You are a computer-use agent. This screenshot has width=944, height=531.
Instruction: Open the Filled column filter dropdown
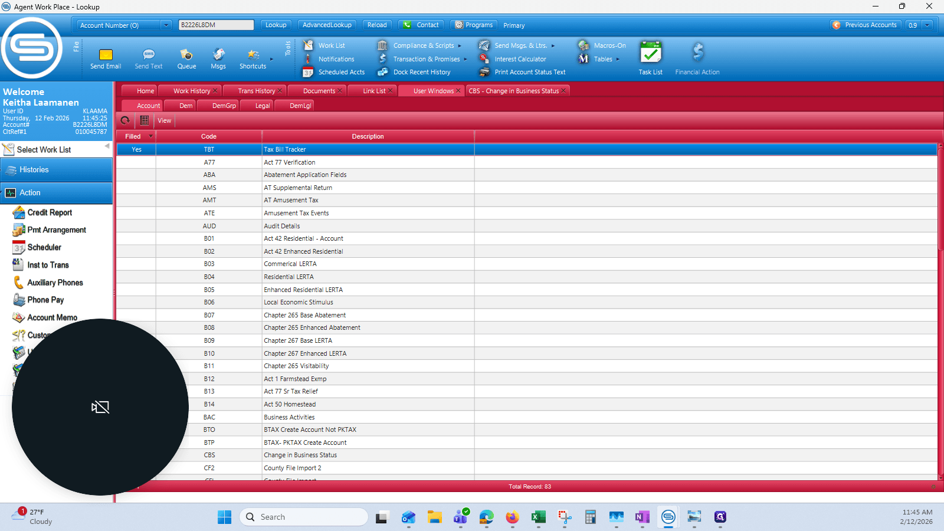[x=150, y=136]
